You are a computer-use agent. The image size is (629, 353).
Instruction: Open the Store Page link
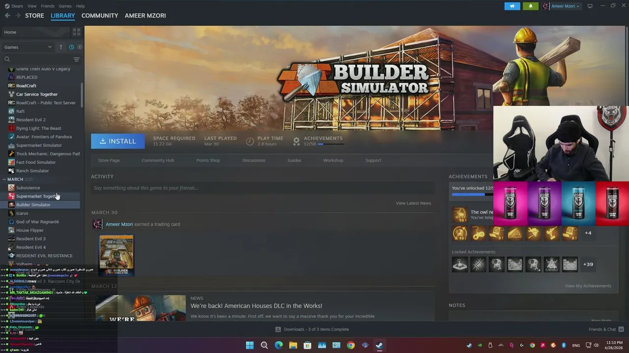(109, 160)
